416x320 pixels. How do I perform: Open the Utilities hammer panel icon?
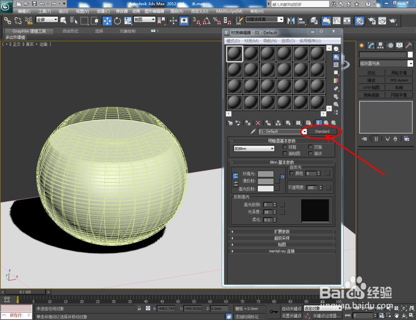pos(409,46)
